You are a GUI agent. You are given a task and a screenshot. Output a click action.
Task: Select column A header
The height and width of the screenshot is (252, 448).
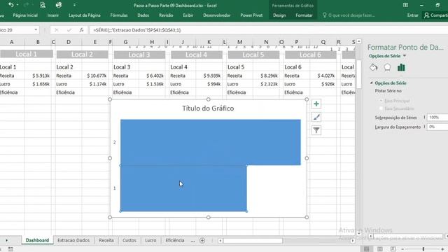click(12, 42)
